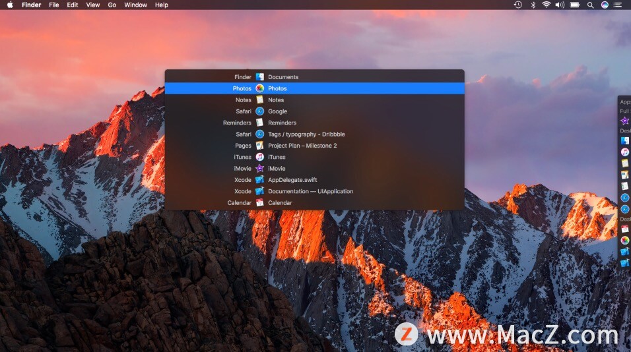Open the View menu

tap(93, 5)
